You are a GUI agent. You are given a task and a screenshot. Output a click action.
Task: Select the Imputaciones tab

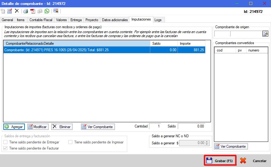coord(141,19)
